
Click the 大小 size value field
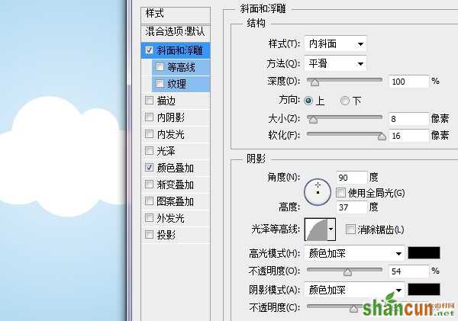409,119
